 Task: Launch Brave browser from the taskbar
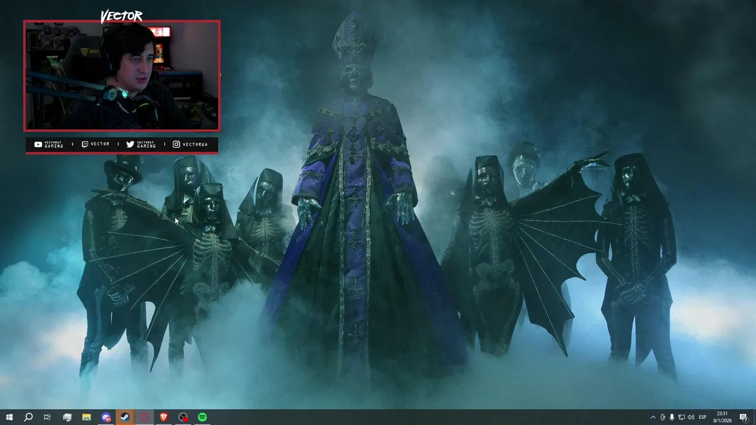pos(164,417)
